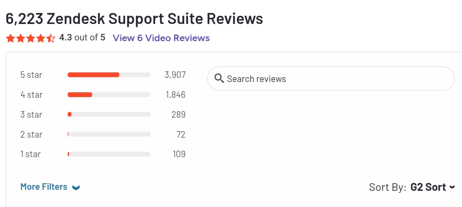Screen dimensions: 462x207
Task: Select the 1 star filter row
Action: pyautogui.click(x=30, y=154)
